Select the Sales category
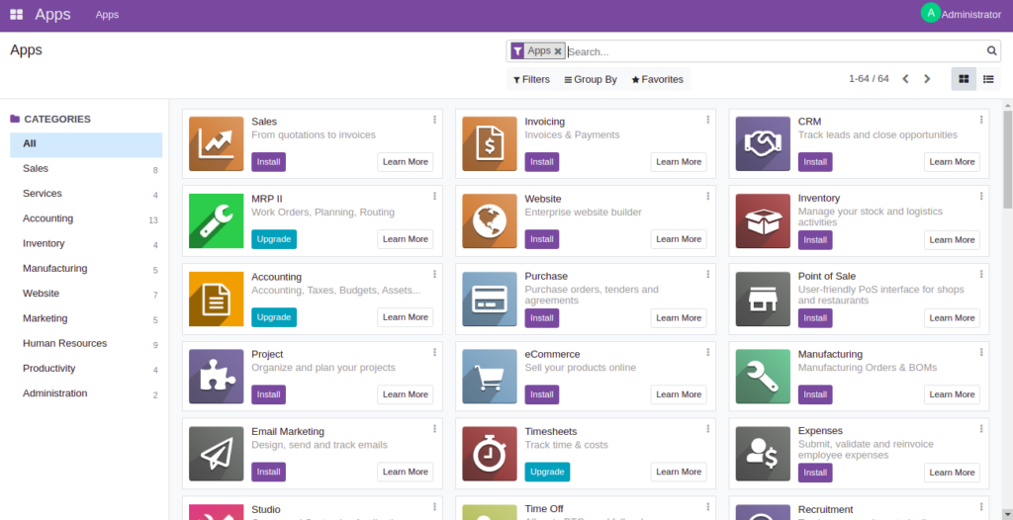 (x=86, y=169)
